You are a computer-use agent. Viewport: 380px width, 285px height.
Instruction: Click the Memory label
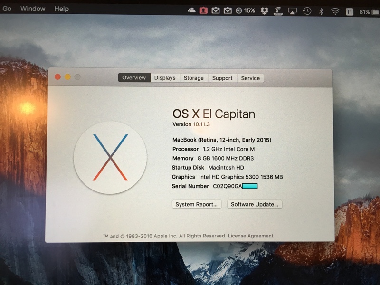point(183,158)
